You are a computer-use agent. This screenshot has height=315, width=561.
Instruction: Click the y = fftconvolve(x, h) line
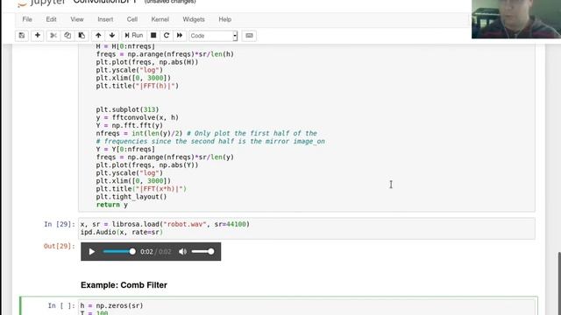137,117
